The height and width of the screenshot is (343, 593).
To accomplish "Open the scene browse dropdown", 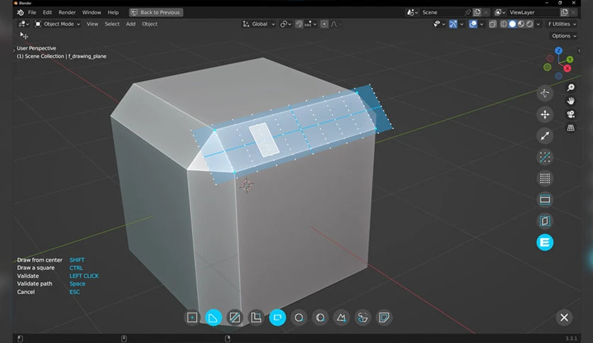I will 412,13.
